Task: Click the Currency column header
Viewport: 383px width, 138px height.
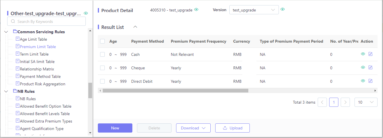Action: point(242,41)
